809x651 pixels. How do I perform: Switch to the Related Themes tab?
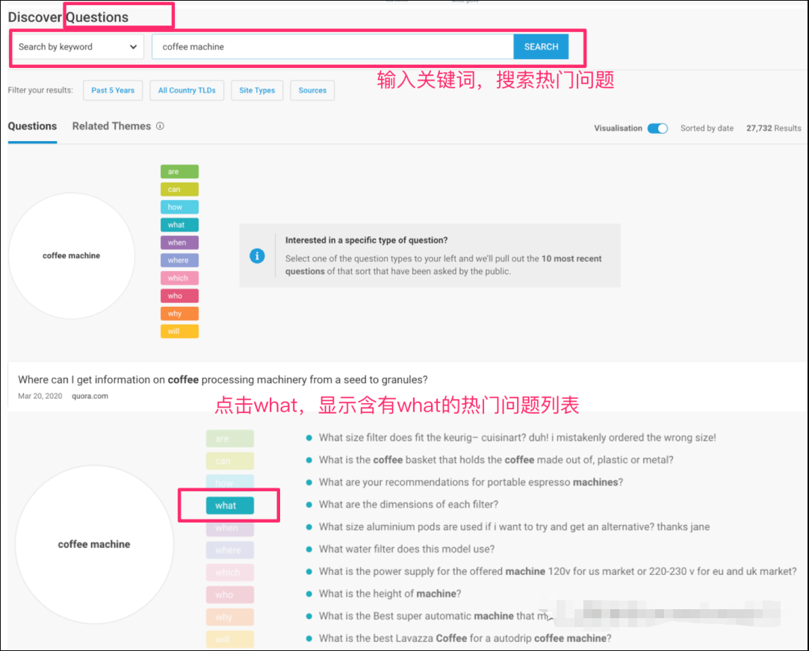click(x=111, y=126)
